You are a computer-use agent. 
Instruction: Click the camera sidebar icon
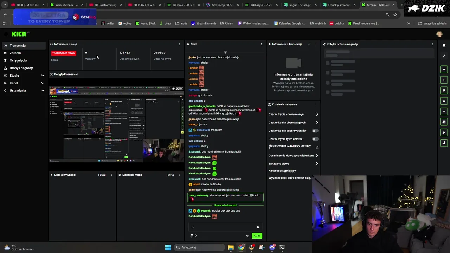444,122
